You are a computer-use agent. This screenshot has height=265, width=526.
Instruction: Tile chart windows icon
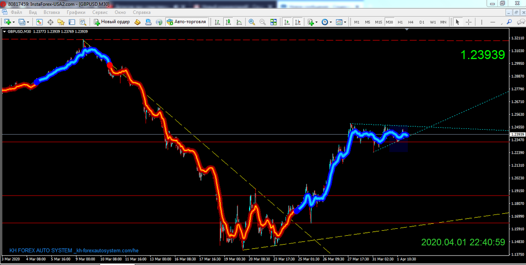tap(273, 22)
